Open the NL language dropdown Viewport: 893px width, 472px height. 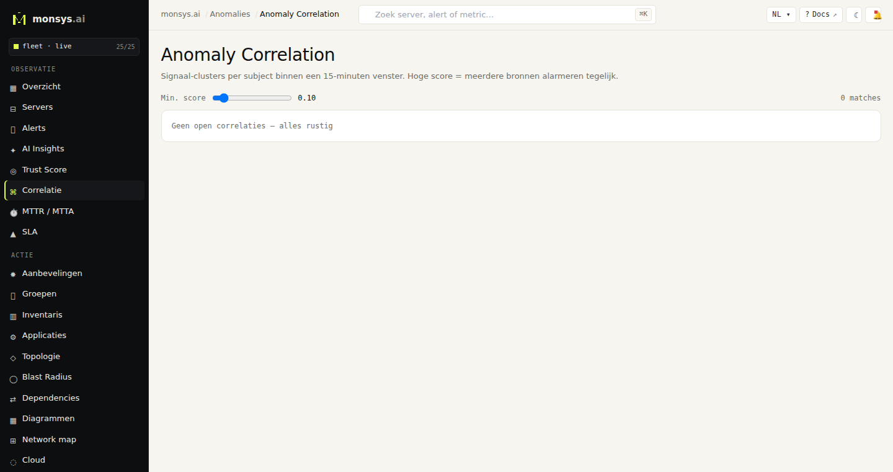click(x=781, y=15)
